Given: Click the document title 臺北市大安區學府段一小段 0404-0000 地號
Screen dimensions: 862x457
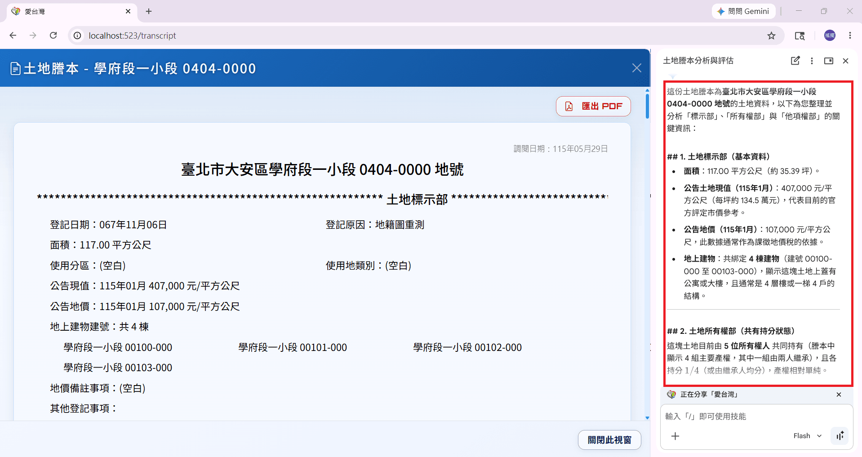Looking at the screenshot, I should click(322, 169).
